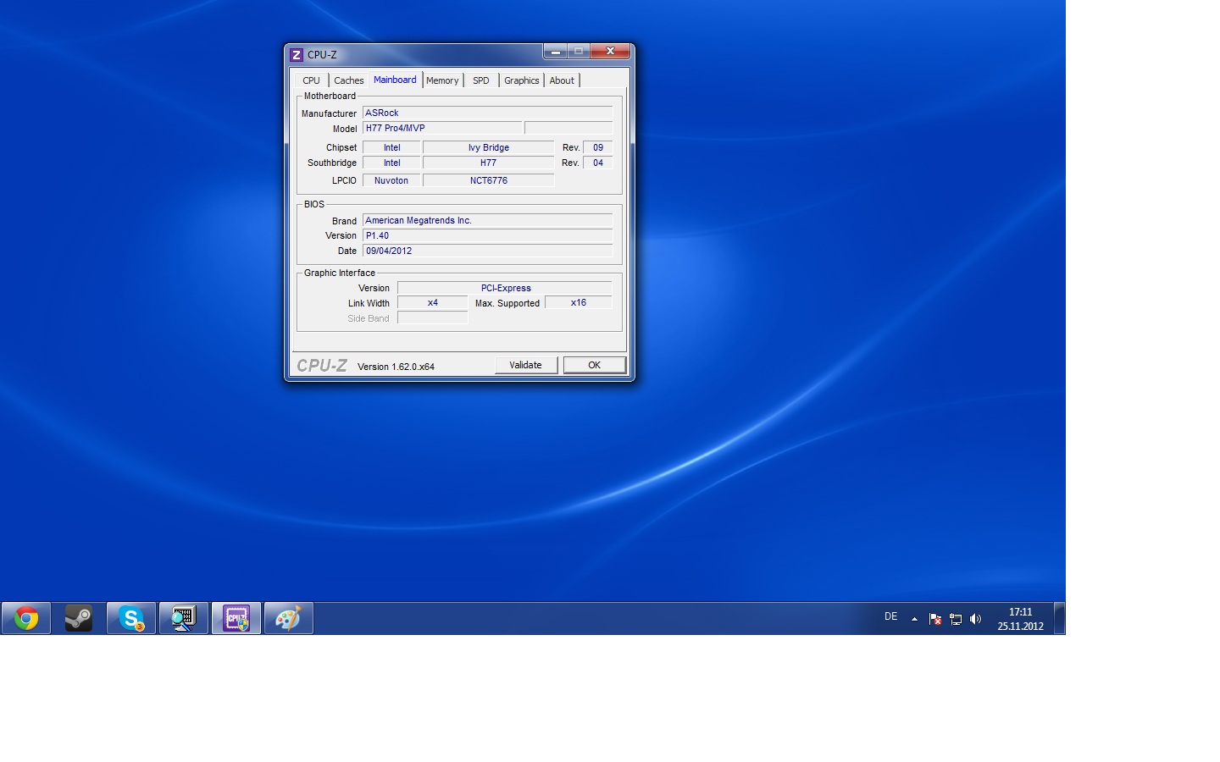Click the DE language indicator
The image size is (1220, 762).
point(890,616)
